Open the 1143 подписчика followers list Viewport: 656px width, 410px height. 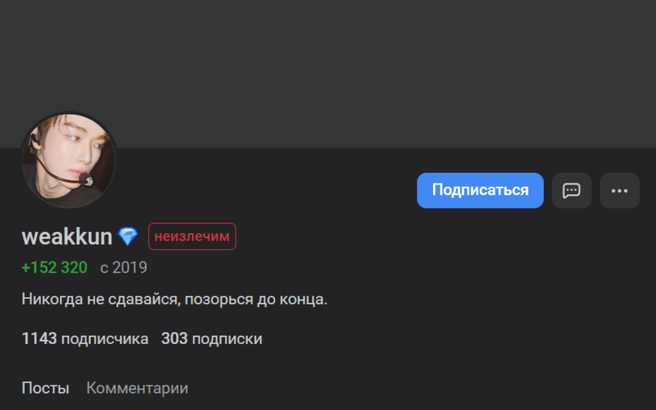click(x=85, y=339)
